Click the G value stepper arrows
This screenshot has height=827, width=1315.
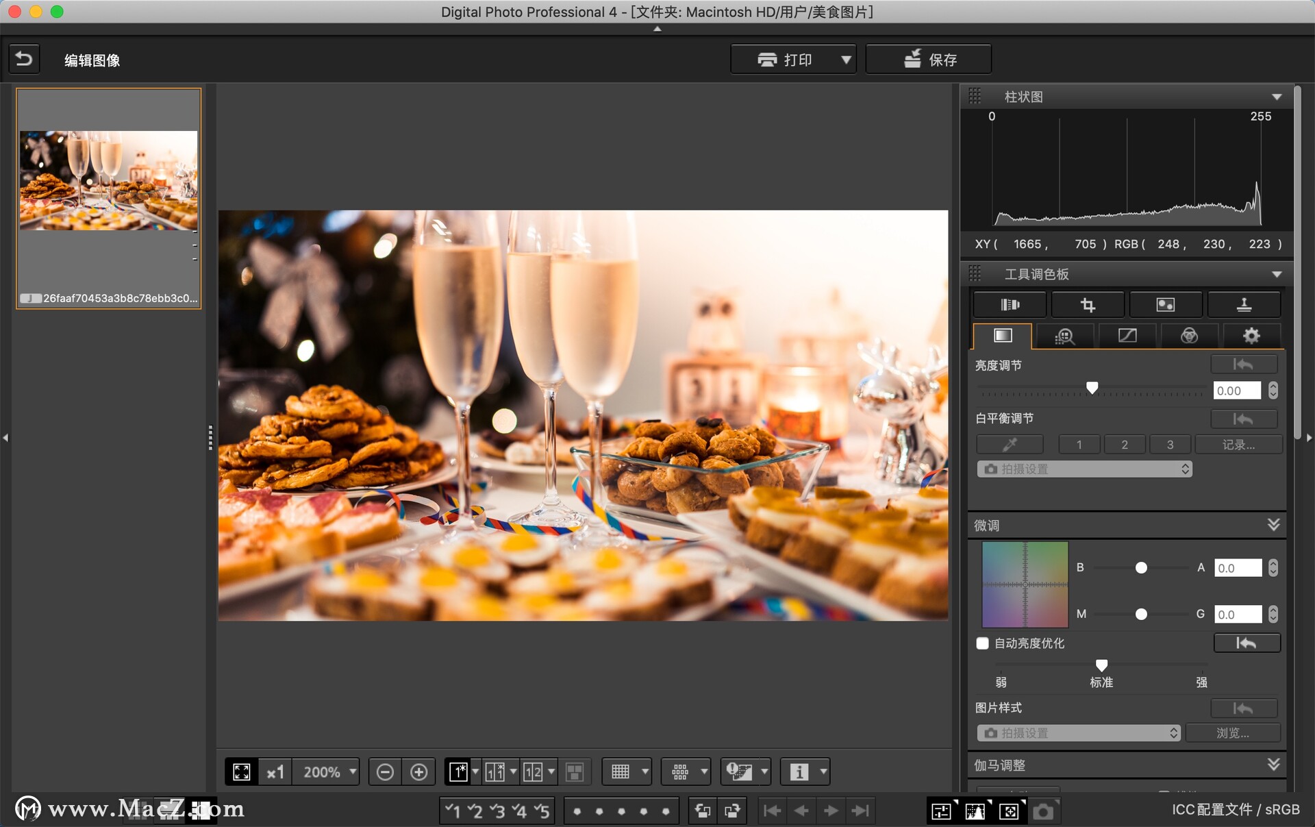1273,615
